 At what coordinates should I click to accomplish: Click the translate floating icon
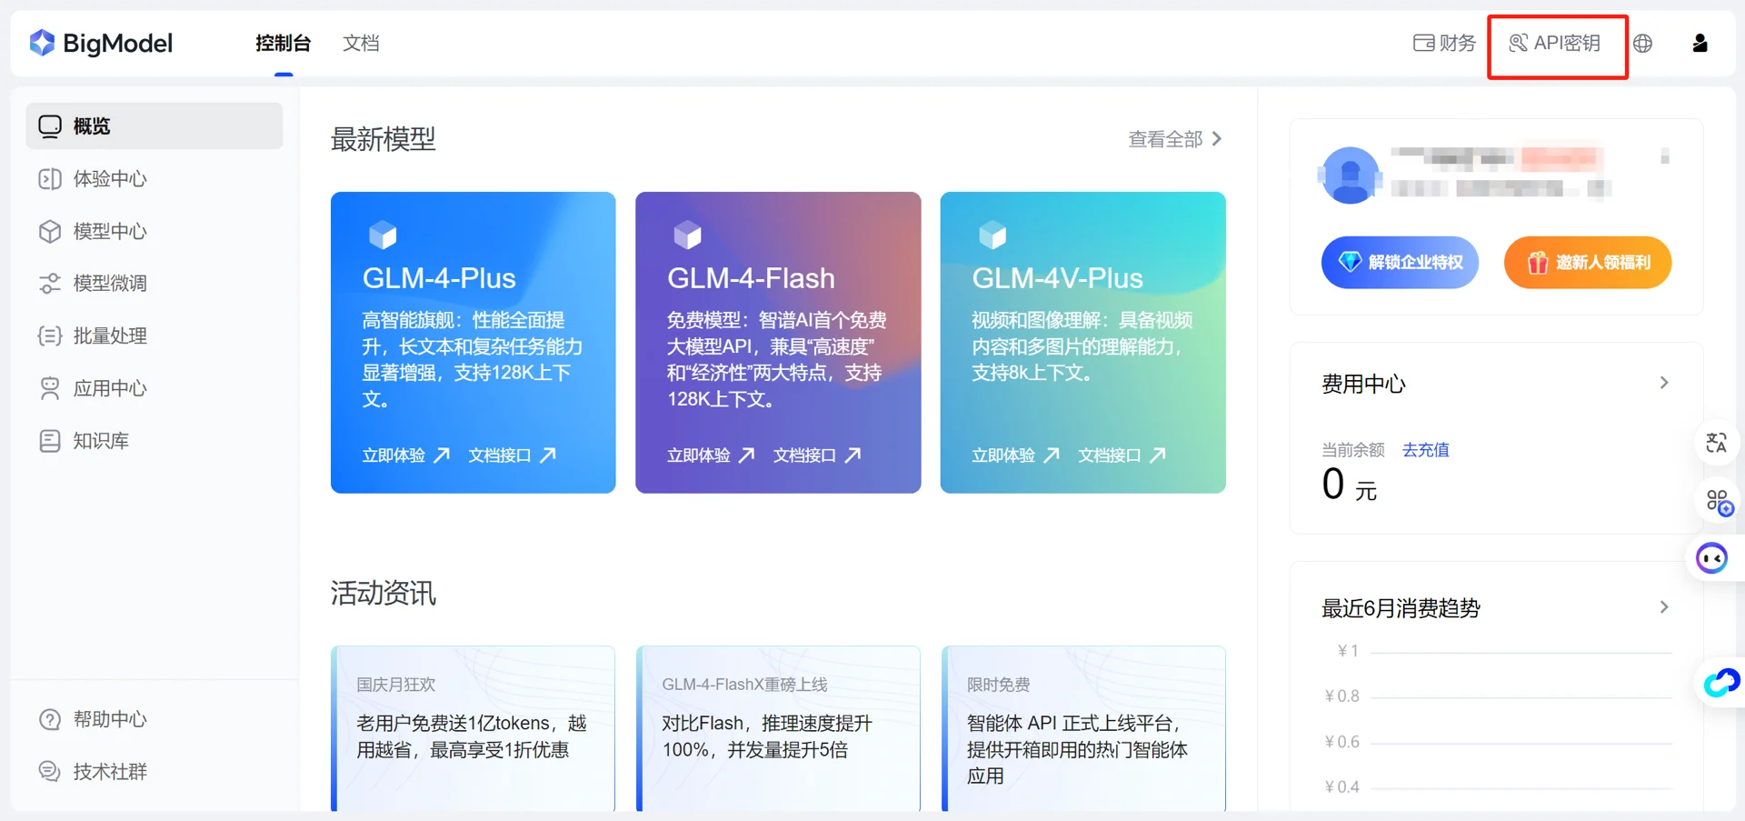[1716, 444]
